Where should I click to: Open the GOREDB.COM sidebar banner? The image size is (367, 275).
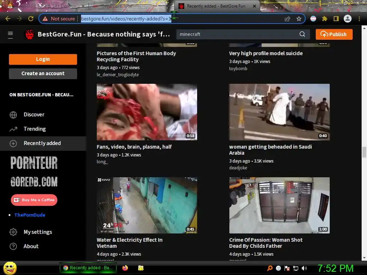34,182
